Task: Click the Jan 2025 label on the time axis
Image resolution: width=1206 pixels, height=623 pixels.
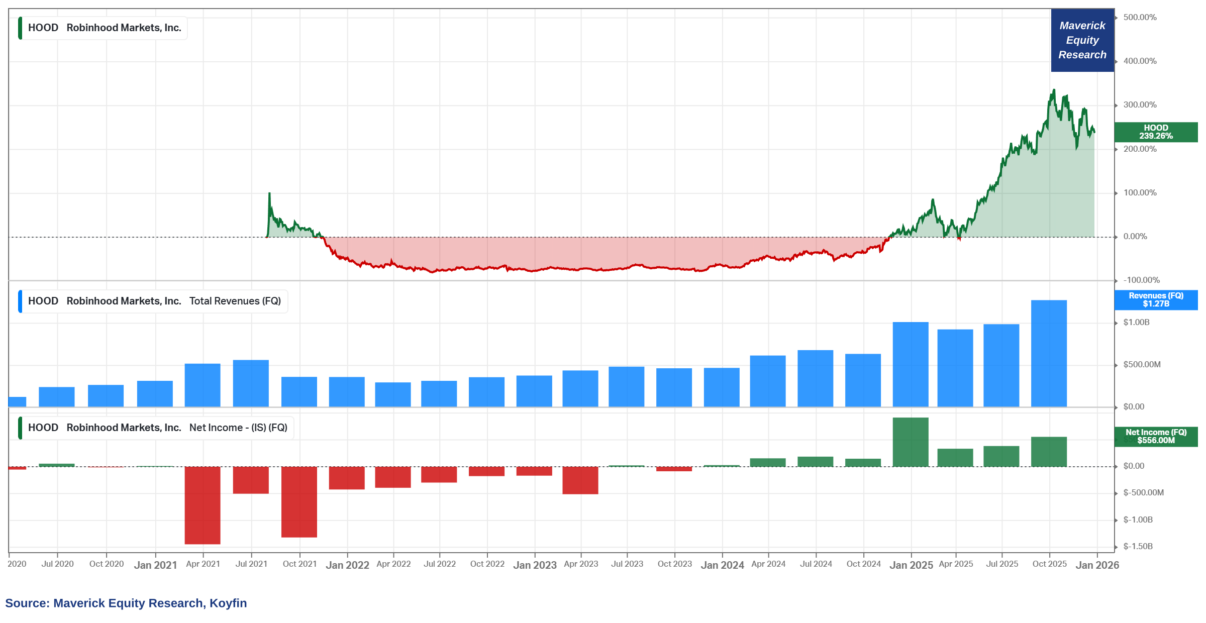Action: [x=911, y=565]
